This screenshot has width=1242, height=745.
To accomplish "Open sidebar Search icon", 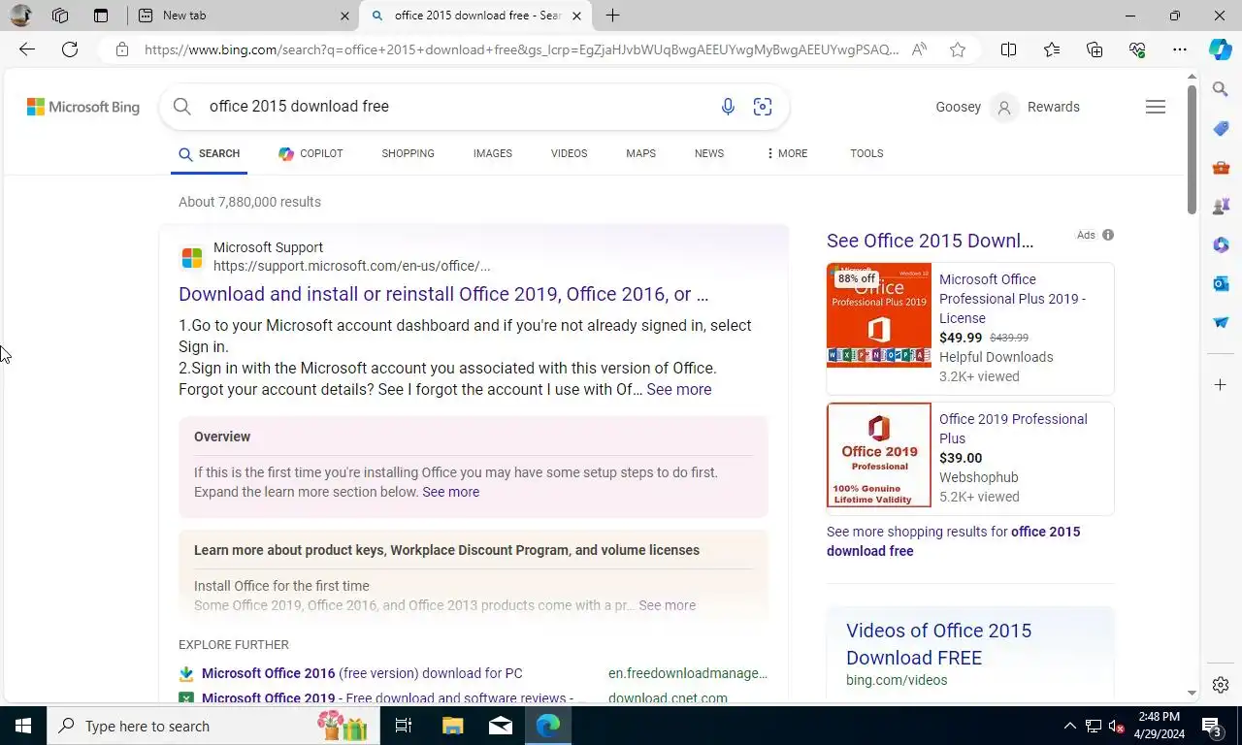I will click(x=1221, y=89).
